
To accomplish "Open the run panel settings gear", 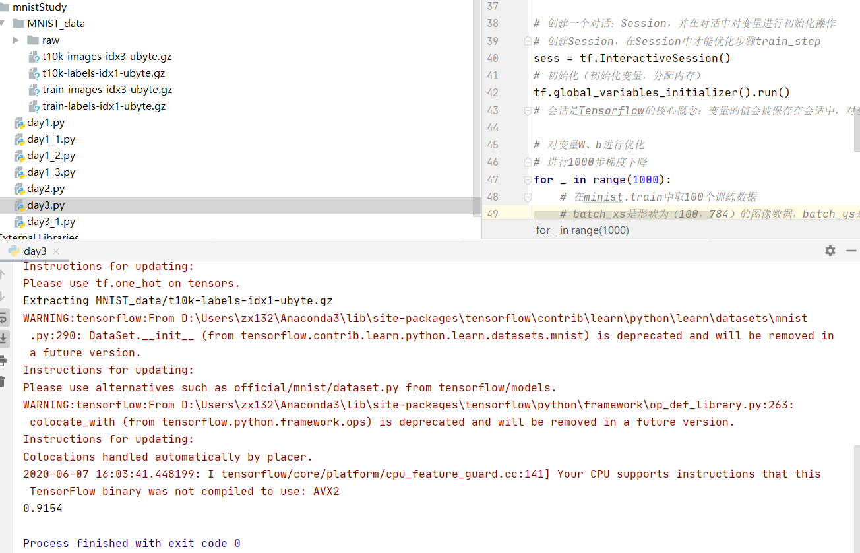I will coord(830,251).
